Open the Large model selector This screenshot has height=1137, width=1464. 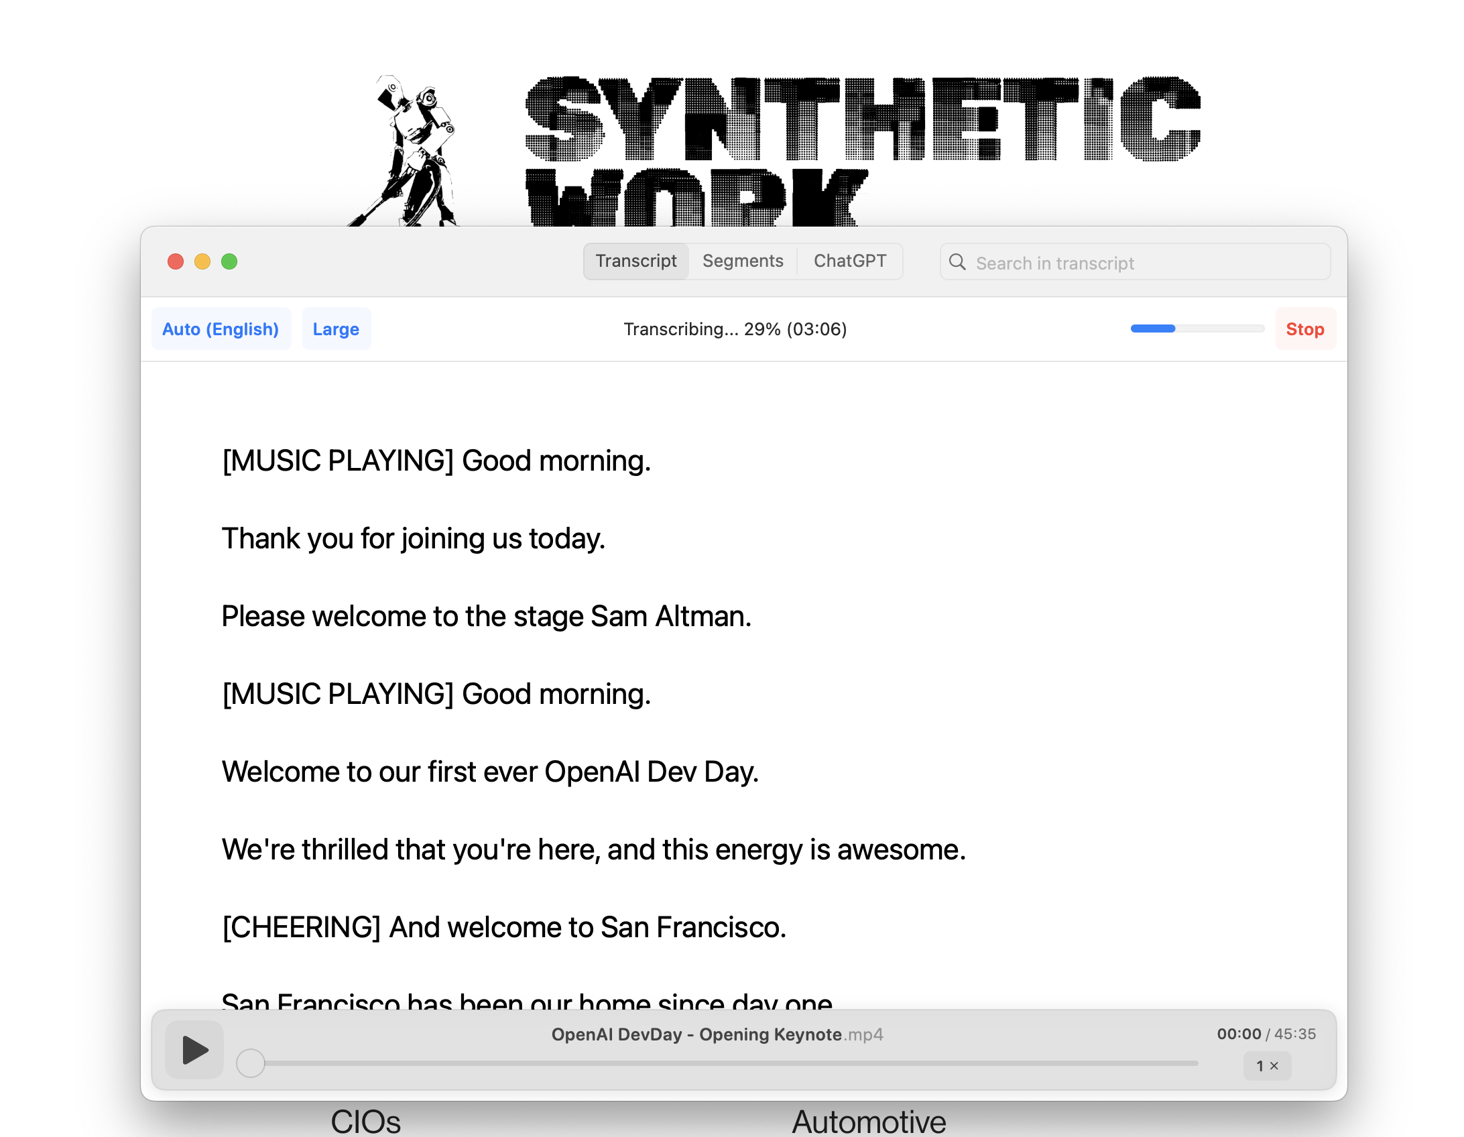tap(336, 329)
